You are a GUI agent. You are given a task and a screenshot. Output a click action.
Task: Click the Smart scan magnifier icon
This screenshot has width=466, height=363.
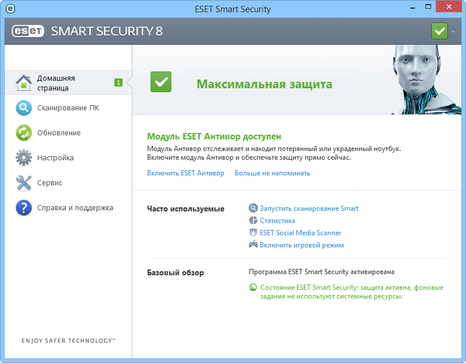(x=253, y=208)
